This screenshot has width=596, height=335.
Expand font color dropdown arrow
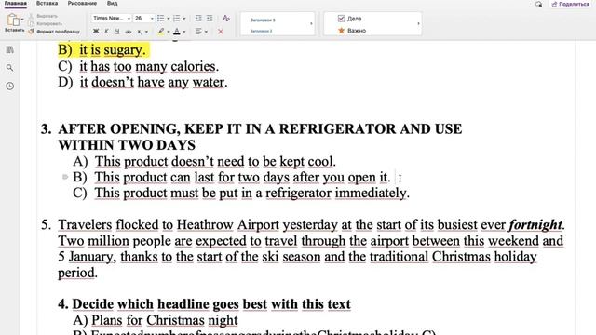point(184,32)
